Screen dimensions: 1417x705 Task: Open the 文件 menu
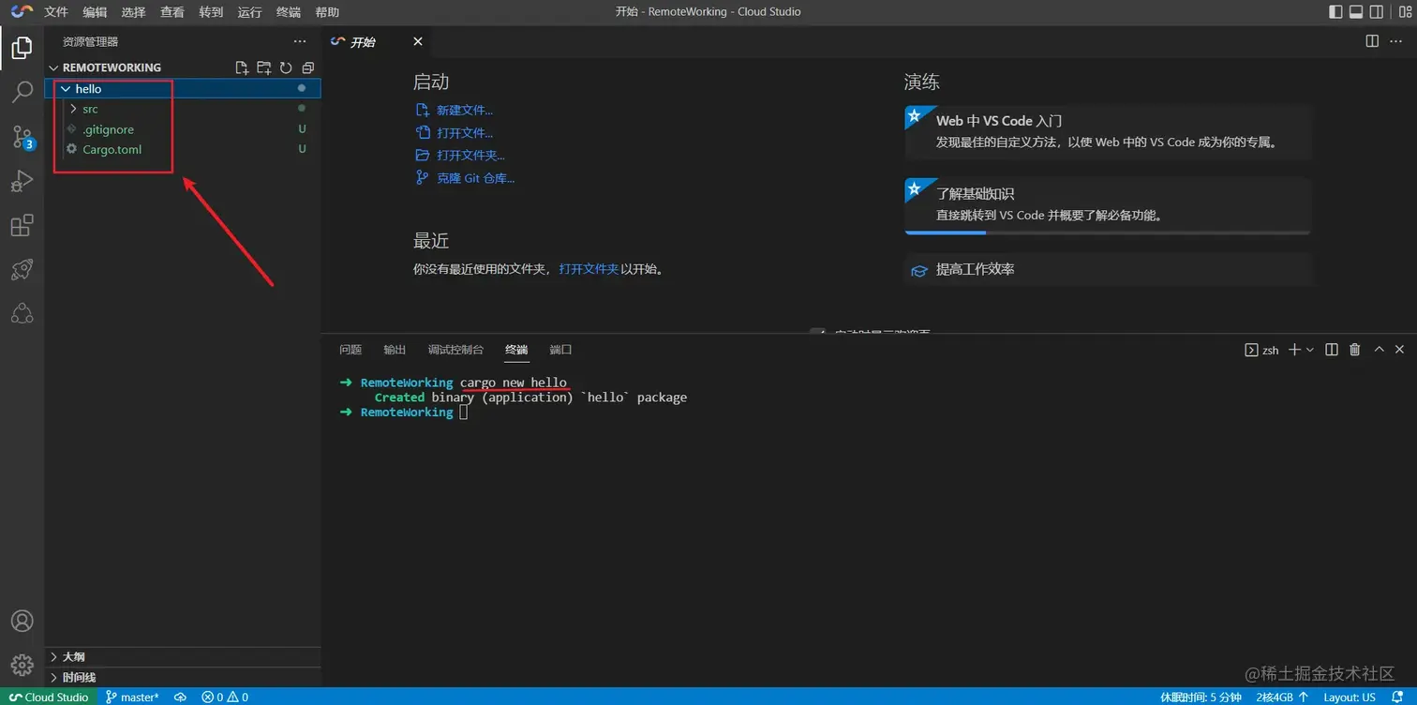click(56, 12)
